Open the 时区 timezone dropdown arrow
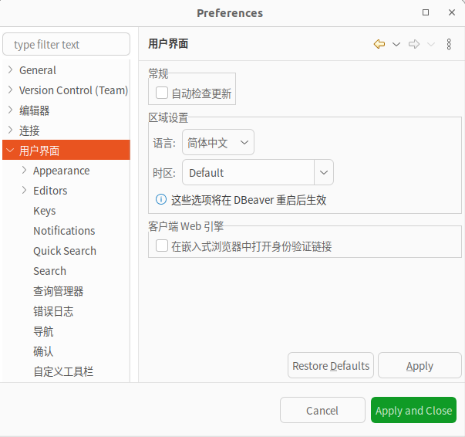 [324, 173]
